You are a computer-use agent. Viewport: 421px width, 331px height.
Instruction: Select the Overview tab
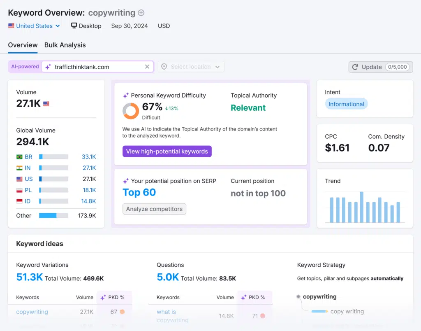point(23,45)
